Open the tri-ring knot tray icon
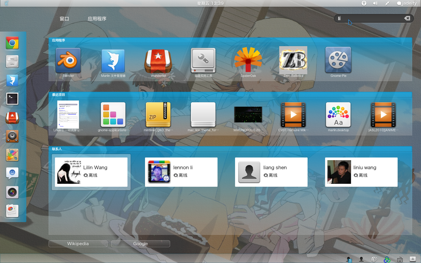 click(x=387, y=259)
